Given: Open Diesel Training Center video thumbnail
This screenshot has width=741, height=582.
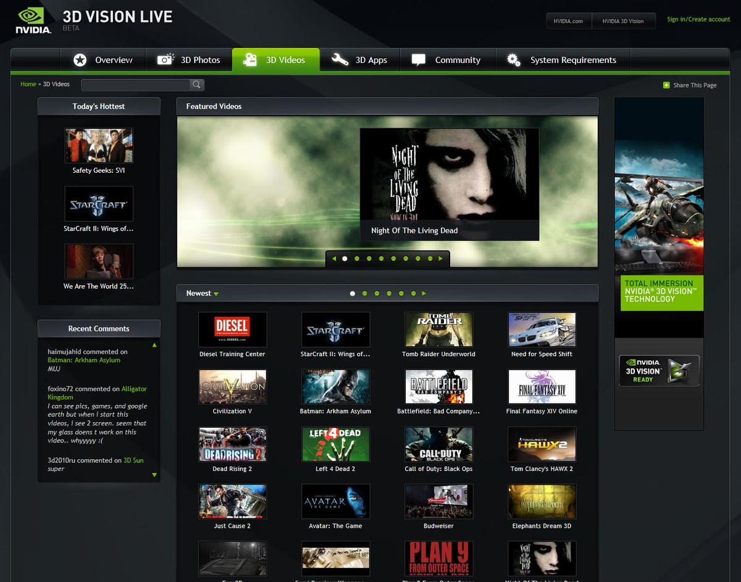Looking at the screenshot, I should (233, 329).
